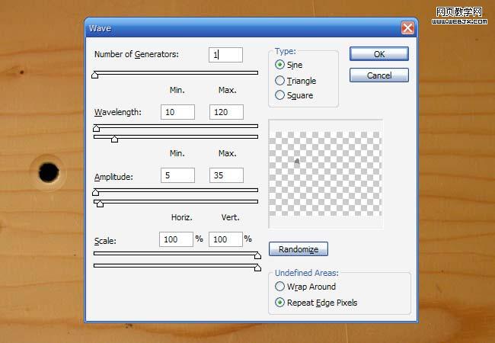Select the Square wave type
The width and height of the screenshot is (495, 343).
click(280, 95)
